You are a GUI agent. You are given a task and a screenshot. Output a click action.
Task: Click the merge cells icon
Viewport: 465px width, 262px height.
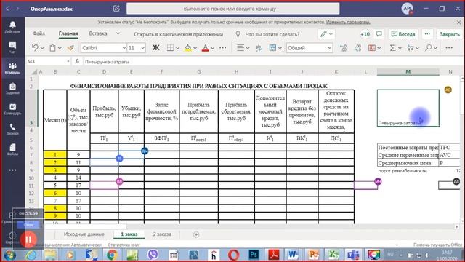tap(272, 48)
